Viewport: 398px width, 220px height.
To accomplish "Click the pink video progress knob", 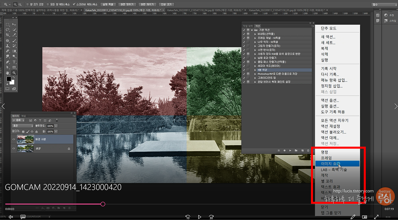I will [103, 204].
